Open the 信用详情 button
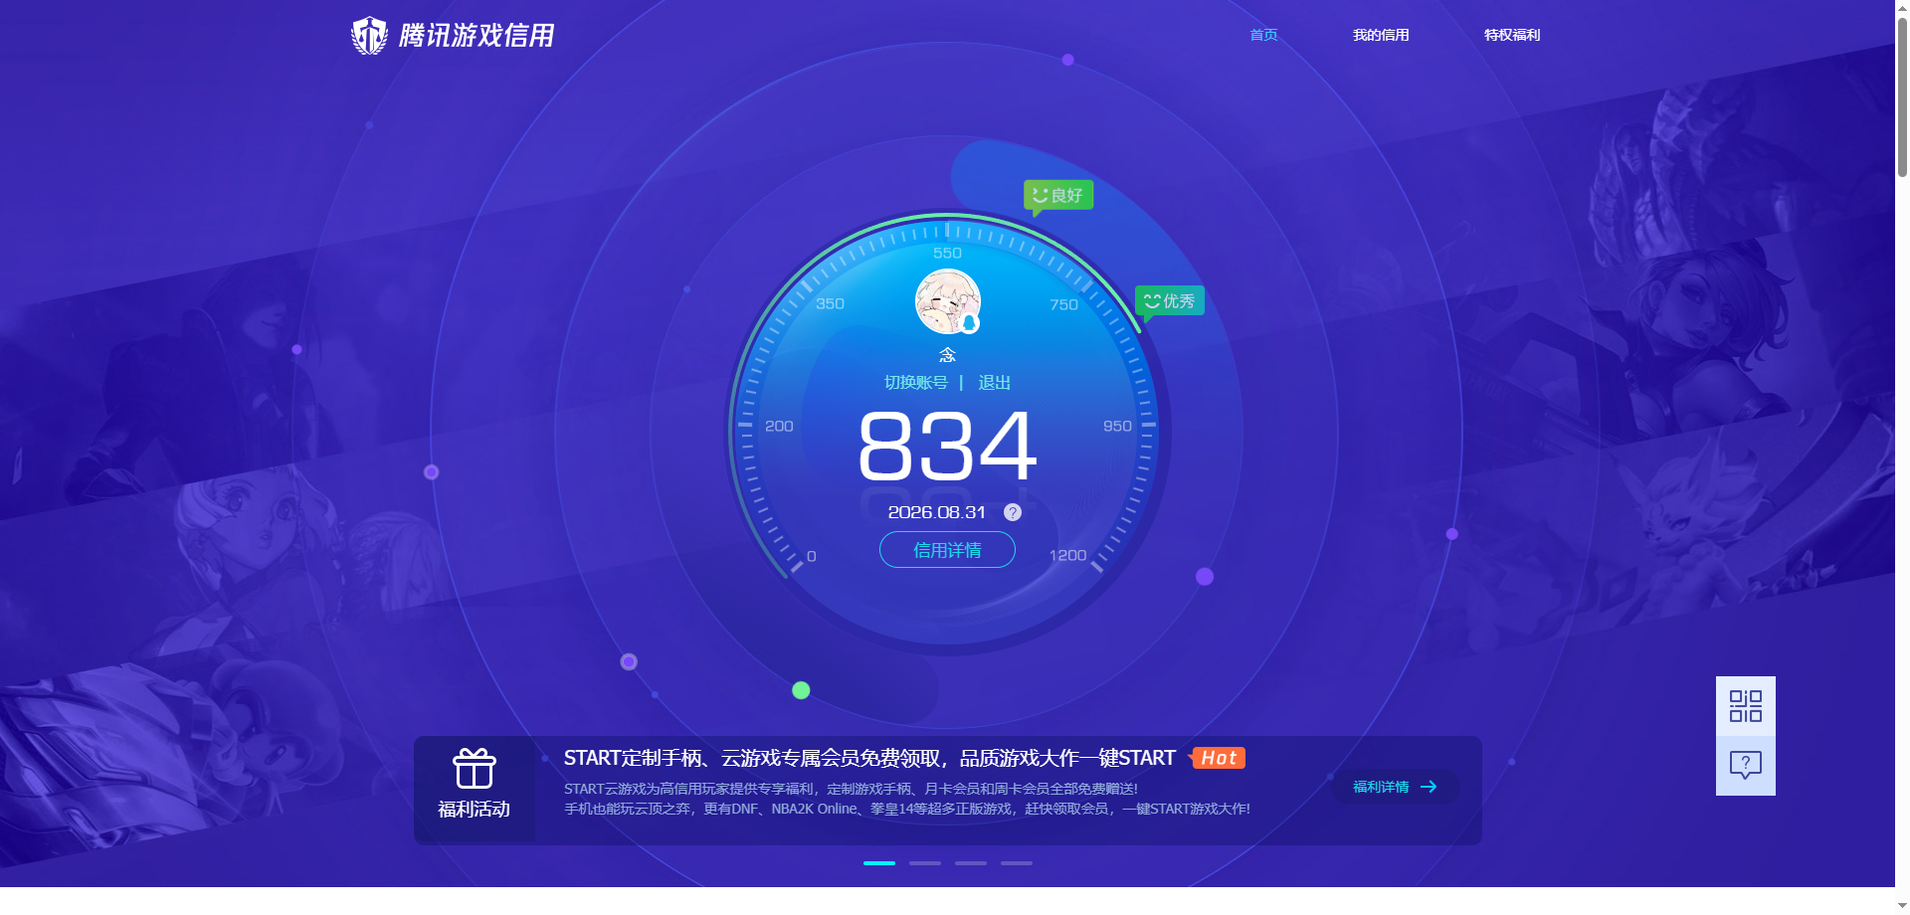Screen dimensions: 1910x915 [947, 550]
